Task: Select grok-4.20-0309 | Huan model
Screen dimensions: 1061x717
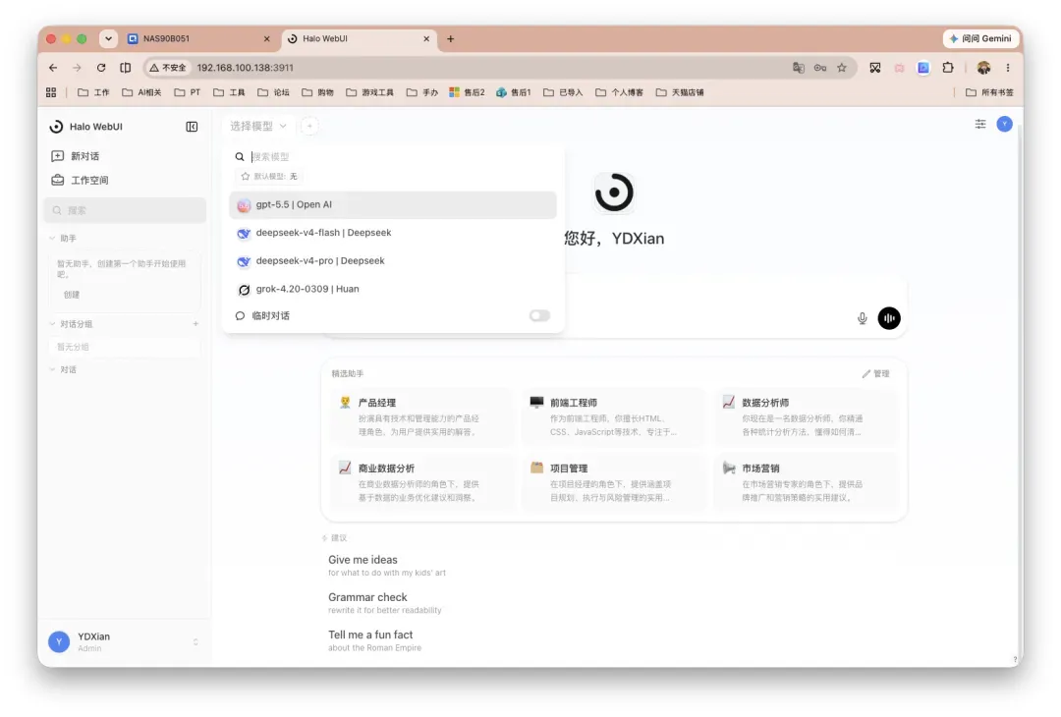Action: tap(392, 289)
